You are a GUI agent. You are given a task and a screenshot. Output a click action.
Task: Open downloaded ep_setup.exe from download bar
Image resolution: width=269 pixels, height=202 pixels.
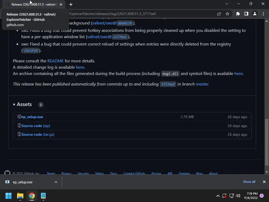click(23, 182)
